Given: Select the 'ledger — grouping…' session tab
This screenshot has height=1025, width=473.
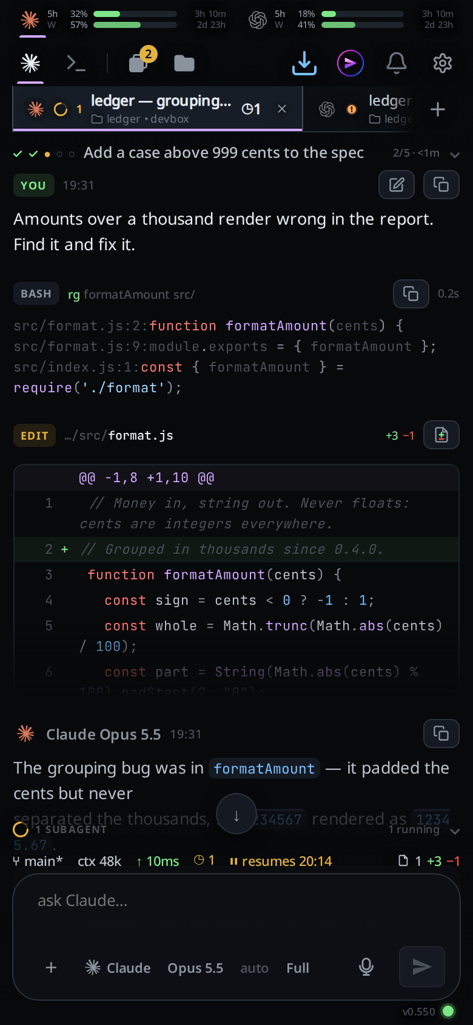Looking at the screenshot, I should tap(158, 109).
